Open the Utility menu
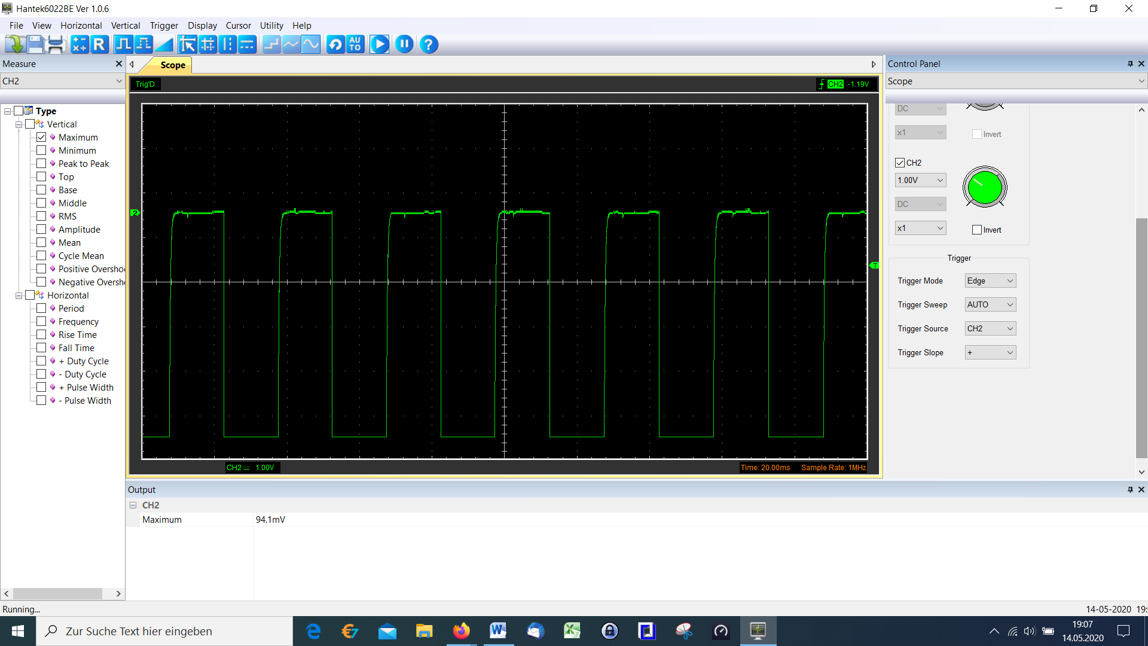The image size is (1148, 646). (271, 26)
